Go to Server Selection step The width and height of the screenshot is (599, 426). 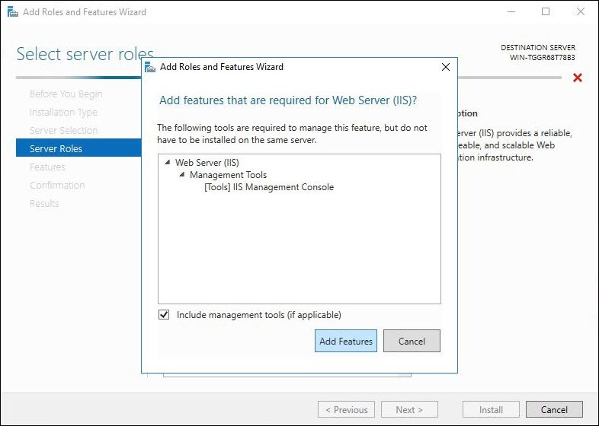64,130
